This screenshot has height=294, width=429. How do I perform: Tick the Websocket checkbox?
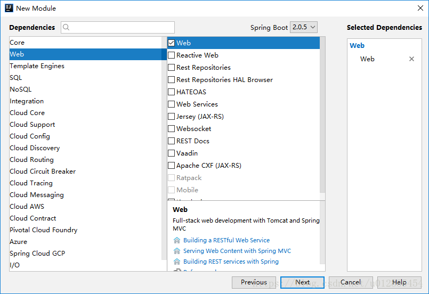pos(171,128)
